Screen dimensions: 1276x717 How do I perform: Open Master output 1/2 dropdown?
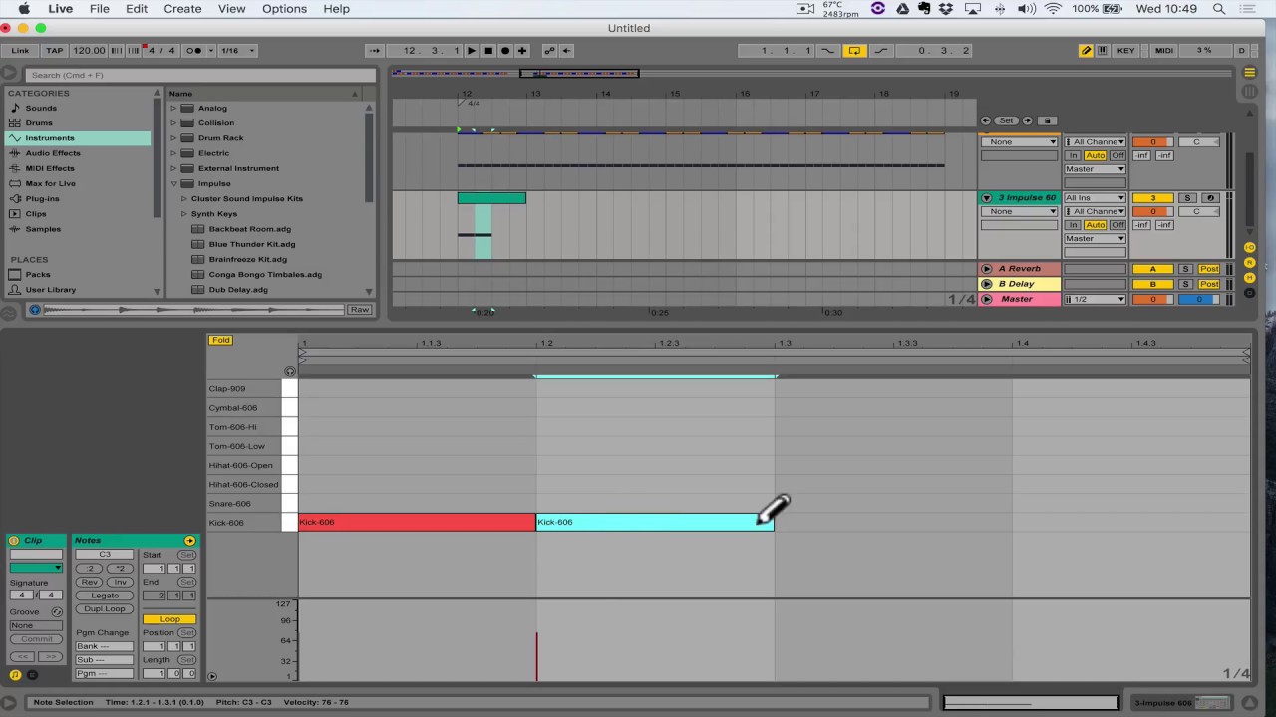(x=1095, y=299)
